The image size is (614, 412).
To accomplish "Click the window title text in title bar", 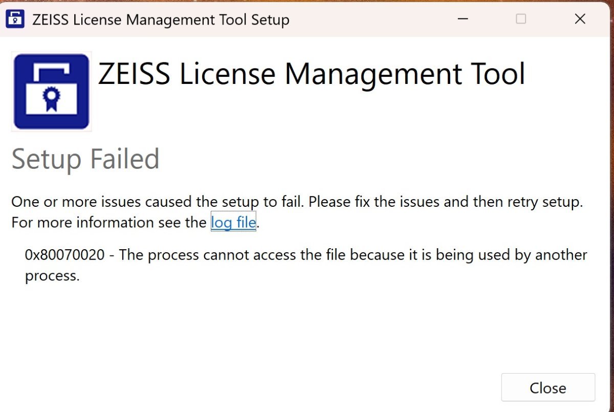I will (161, 20).
